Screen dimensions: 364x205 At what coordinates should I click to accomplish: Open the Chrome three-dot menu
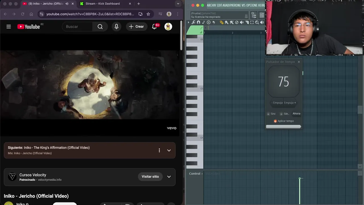click(x=178, y=14)
